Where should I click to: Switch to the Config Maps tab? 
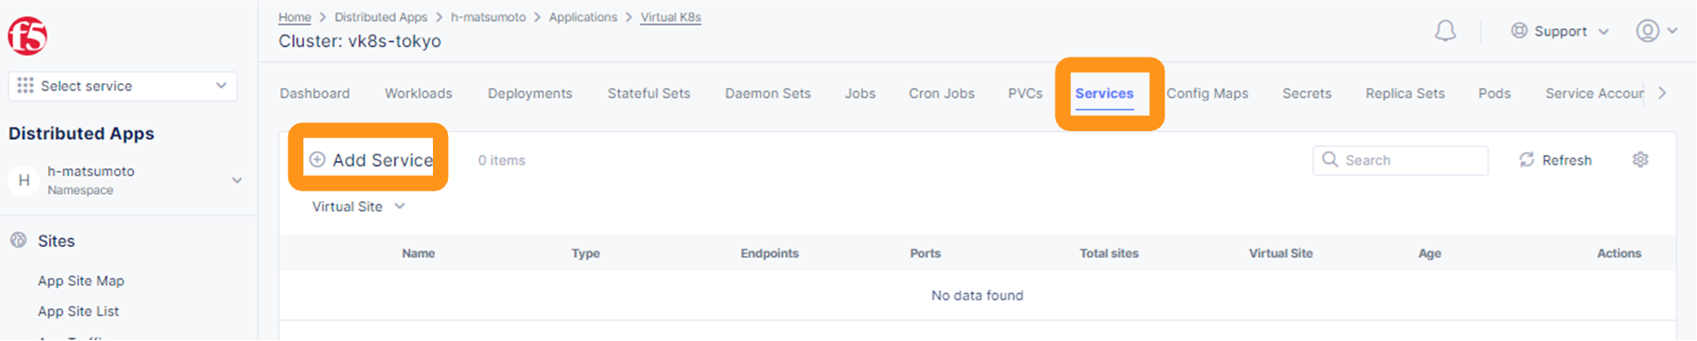tap(1206, 93)
